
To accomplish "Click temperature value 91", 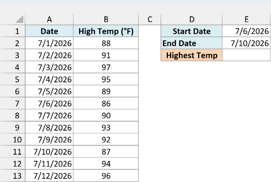I will pyautogui.click(x=106, y=55).
